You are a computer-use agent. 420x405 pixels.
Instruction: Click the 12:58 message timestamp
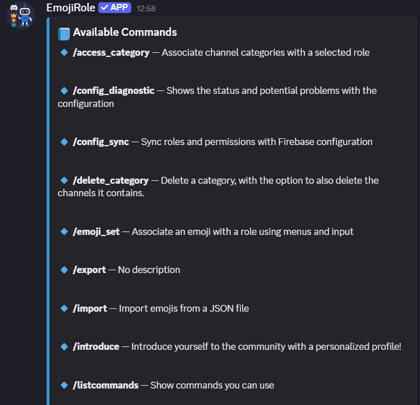146,9
